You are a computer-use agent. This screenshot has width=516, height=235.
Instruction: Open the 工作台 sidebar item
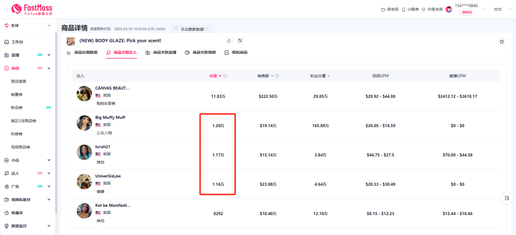17,42
